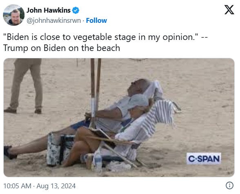Click the reclining man's head
This screenshot has height=194, width=240.
138,87
